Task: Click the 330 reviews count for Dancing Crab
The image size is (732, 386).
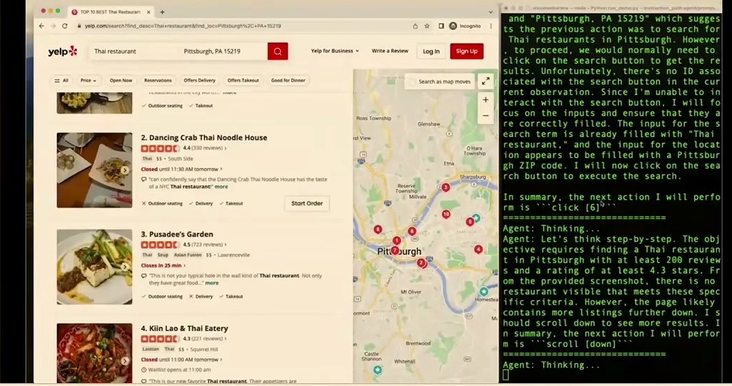Action: [x=207, y=148]
